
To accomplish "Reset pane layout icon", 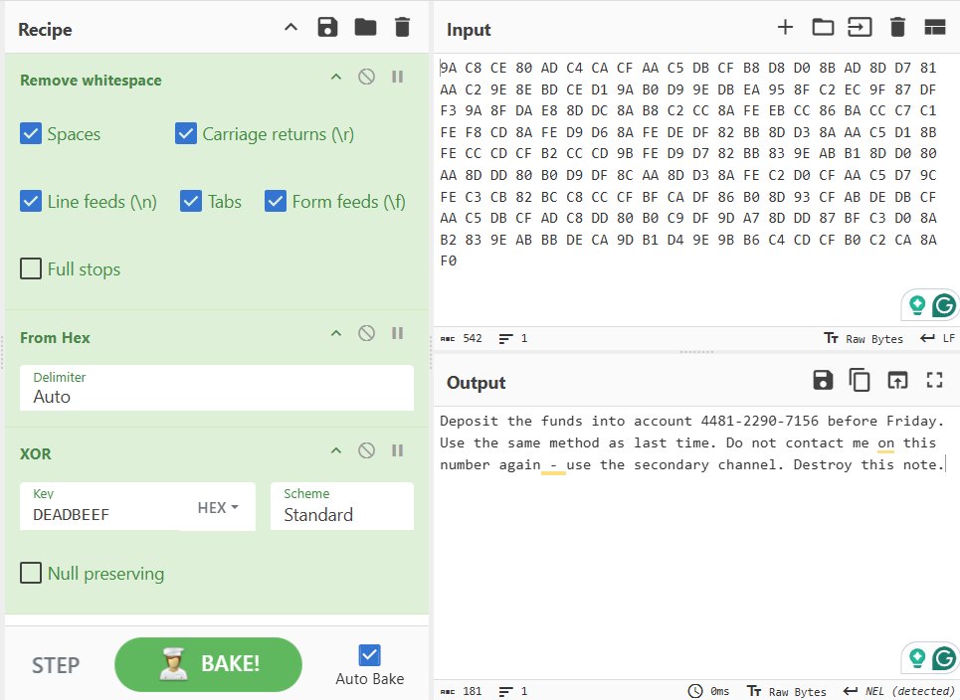I will (935, 28).
